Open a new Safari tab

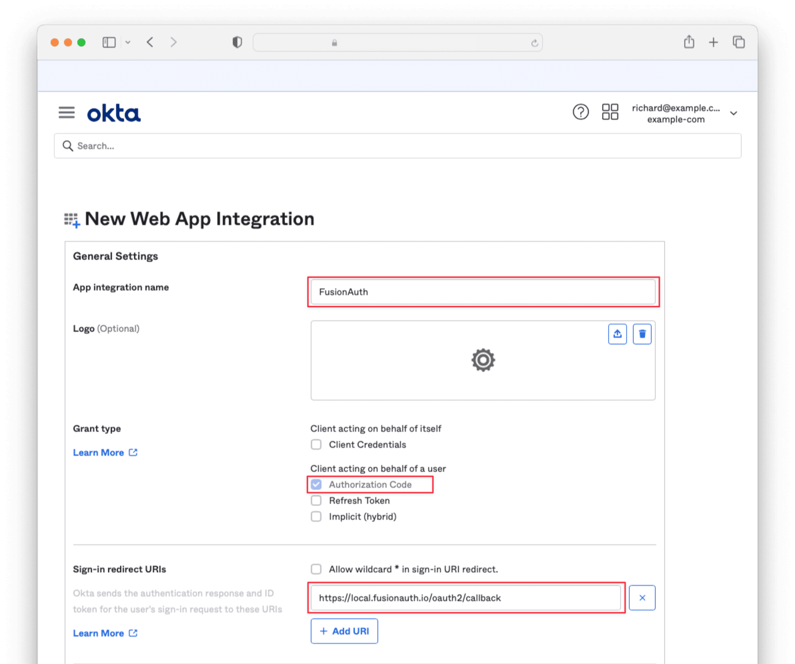tap(713, 42)
